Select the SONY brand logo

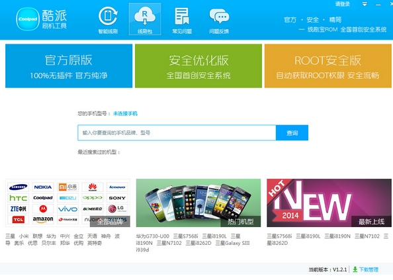117,198
